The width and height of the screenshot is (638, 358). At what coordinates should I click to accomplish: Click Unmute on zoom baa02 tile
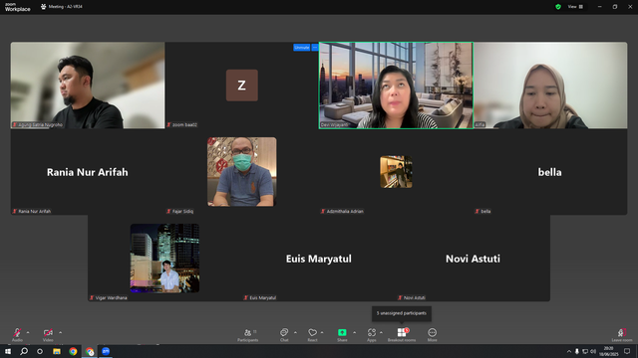click(301, 48)
